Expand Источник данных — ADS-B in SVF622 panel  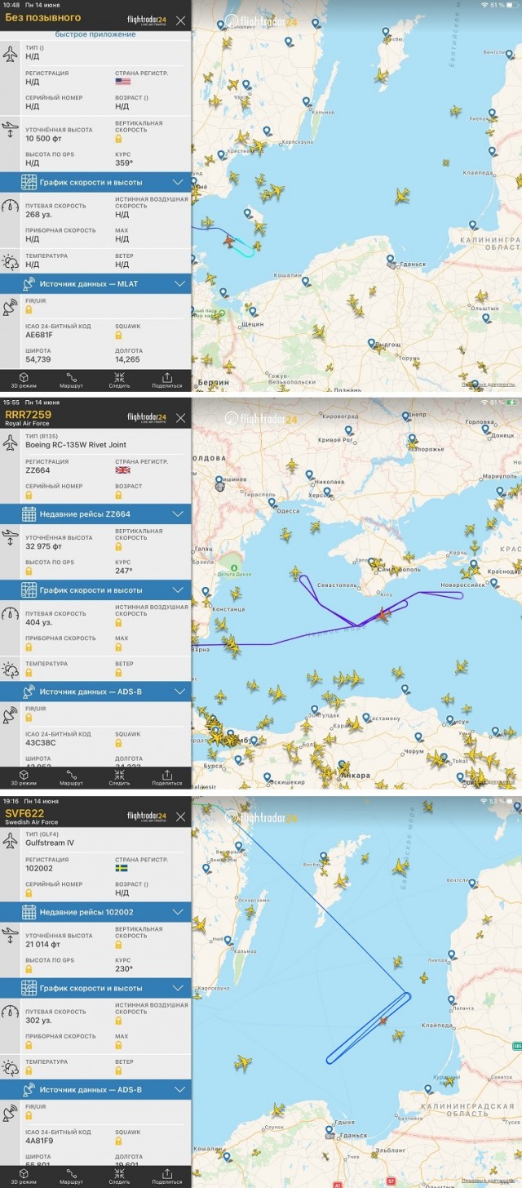point(95,1090)
